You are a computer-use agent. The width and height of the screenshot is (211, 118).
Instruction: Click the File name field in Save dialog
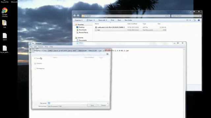point(78,103)
